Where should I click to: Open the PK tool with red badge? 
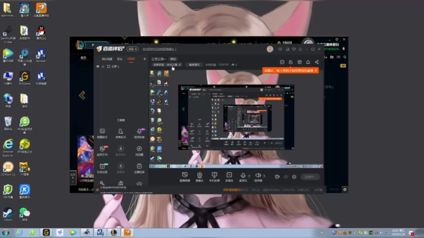tap(102, 151)
